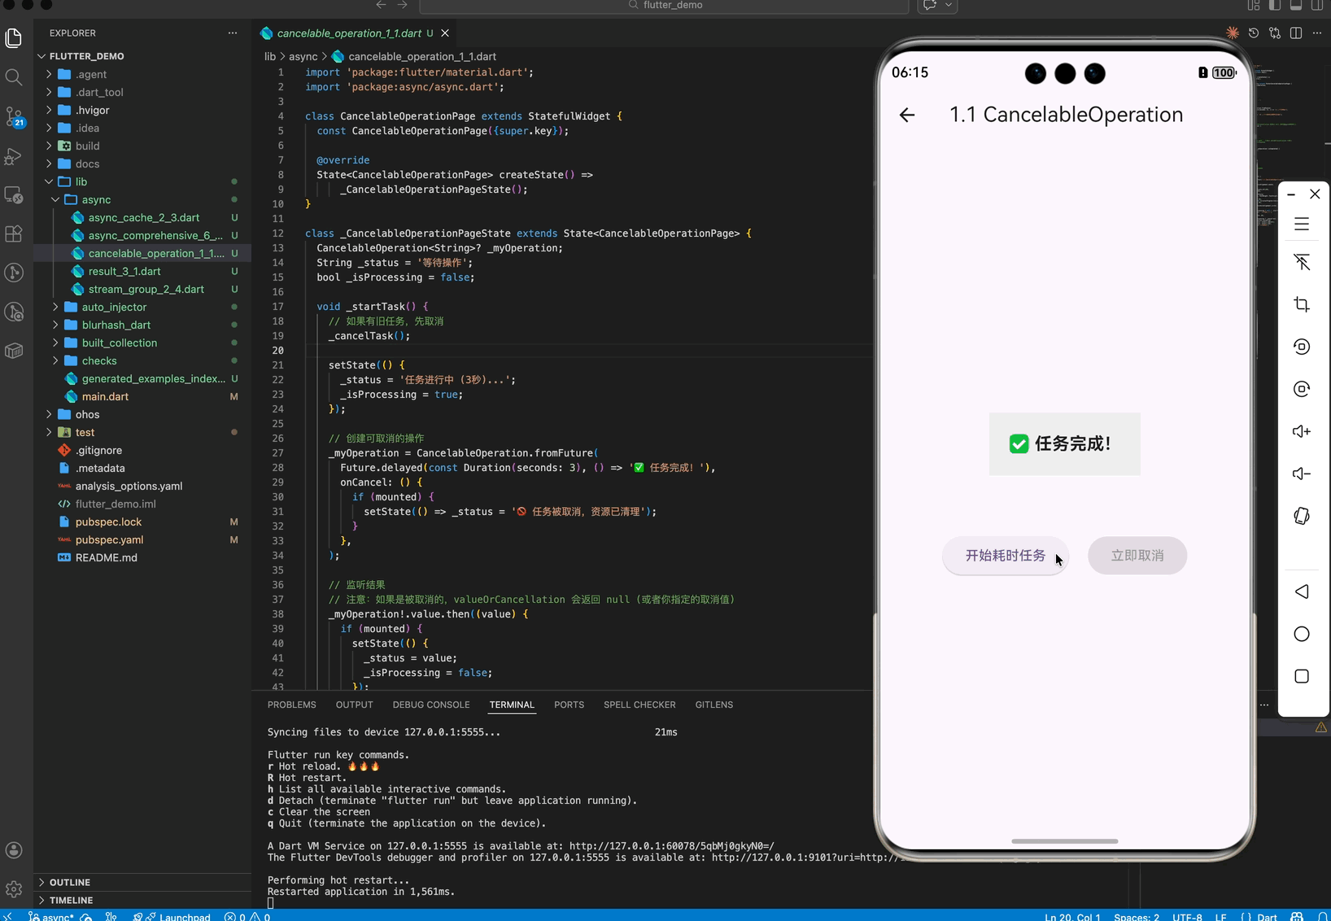
Task: Open the Search view in activity bar
Action: coord(14,77)
